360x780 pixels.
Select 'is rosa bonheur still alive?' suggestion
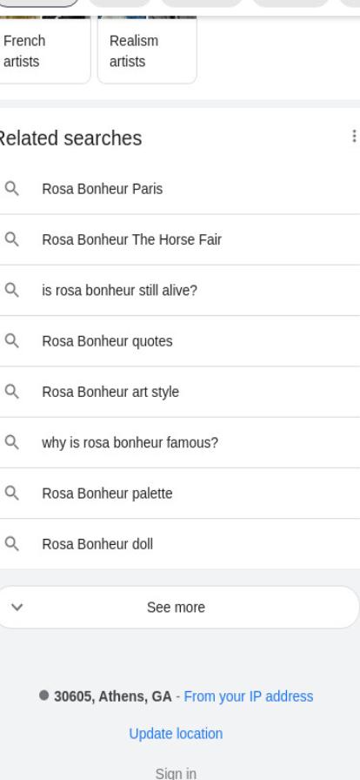[x=180, y=291]
